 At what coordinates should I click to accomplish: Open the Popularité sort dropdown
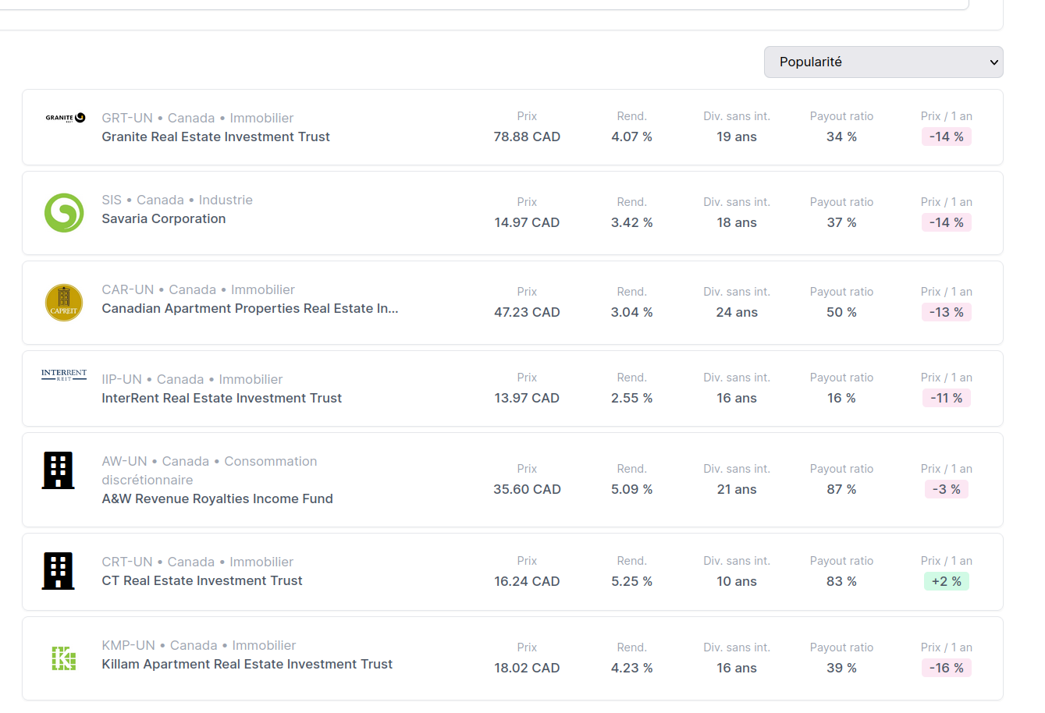pyautogui.click(x=883, y=62)
